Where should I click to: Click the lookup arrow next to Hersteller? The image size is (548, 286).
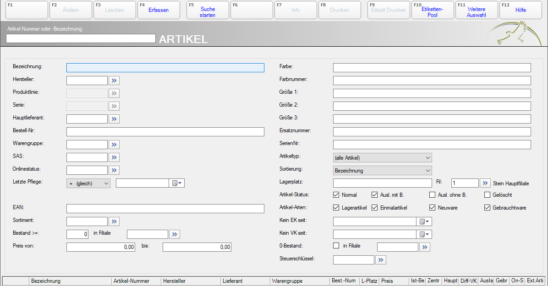tap(114, 81)
